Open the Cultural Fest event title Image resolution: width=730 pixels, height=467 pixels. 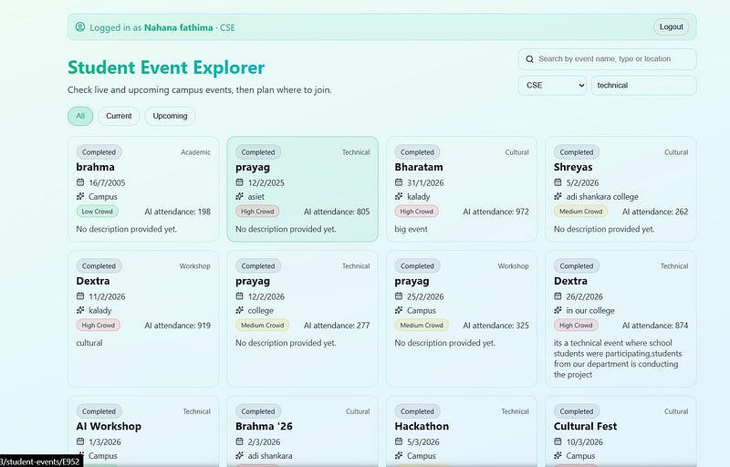point(585,426)
